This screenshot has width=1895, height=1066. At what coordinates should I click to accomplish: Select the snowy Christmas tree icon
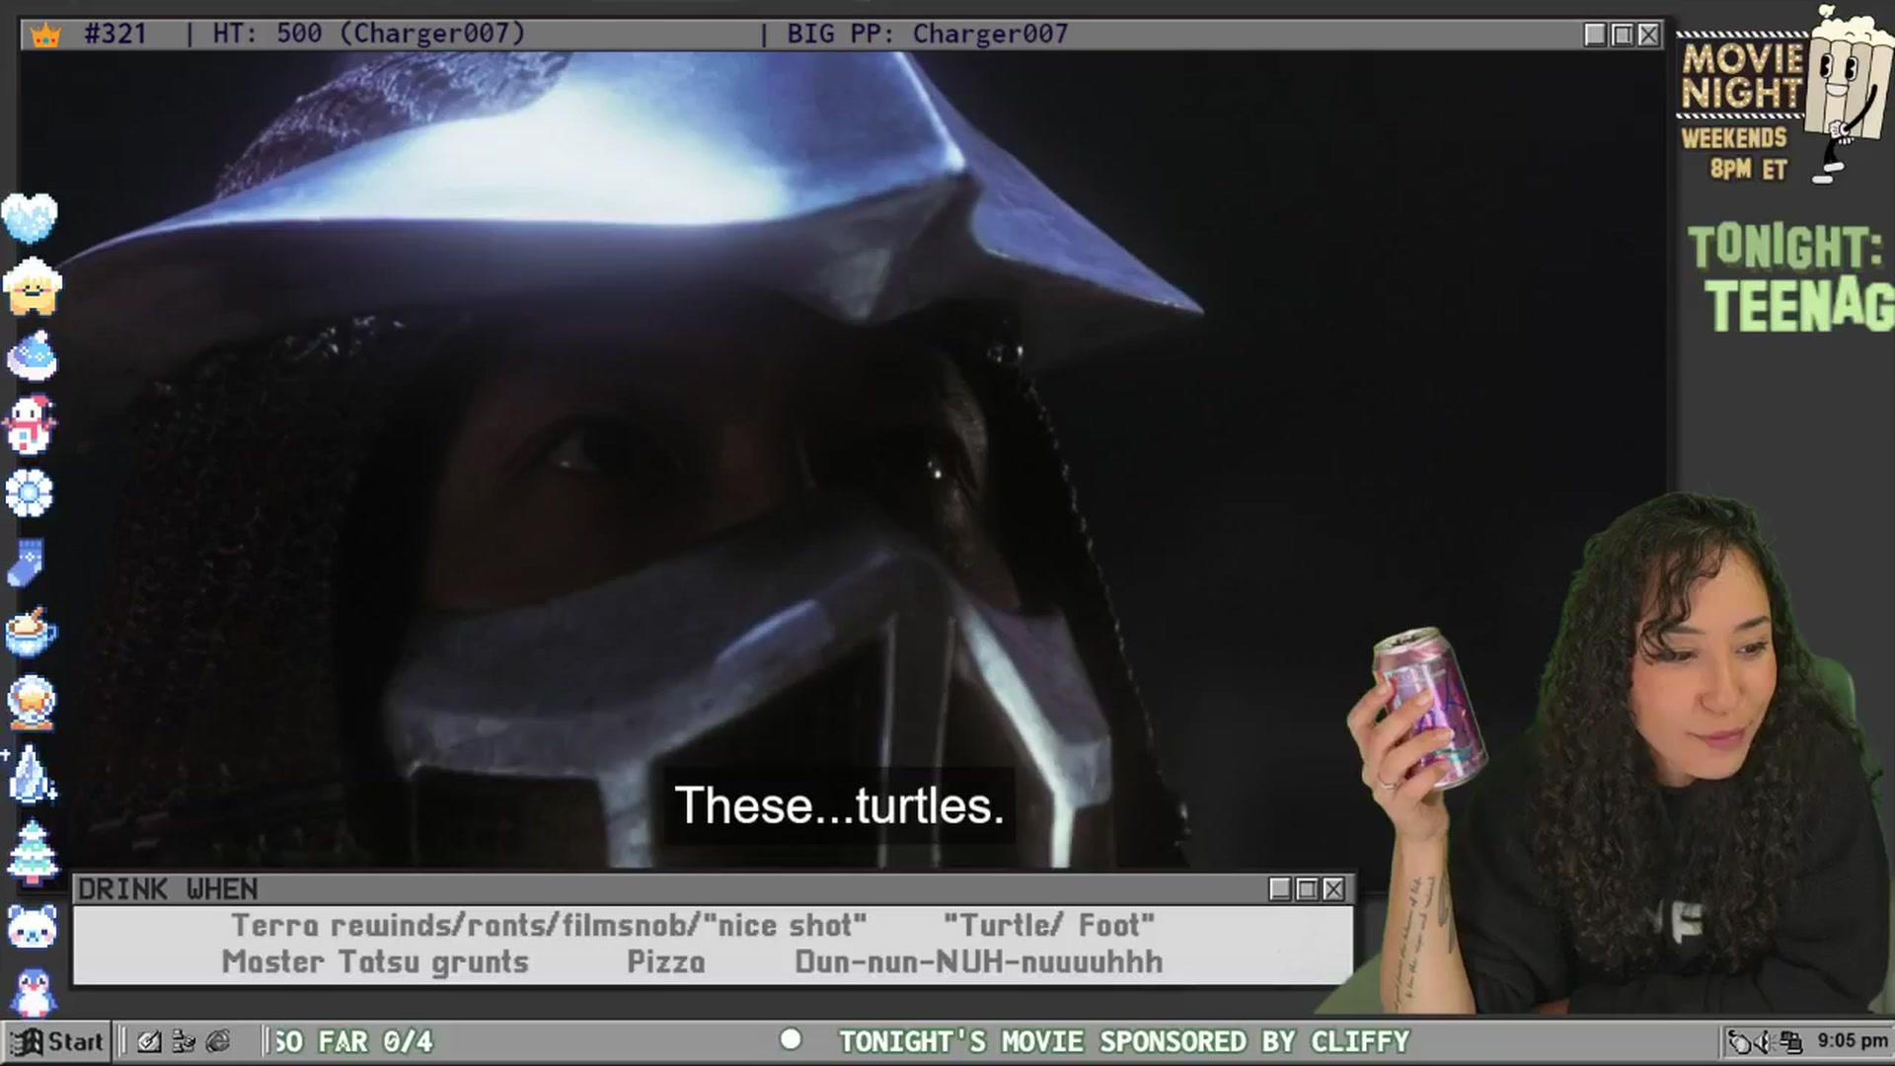tap(33, 851)
